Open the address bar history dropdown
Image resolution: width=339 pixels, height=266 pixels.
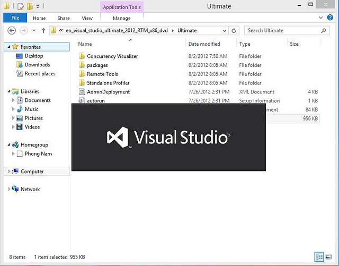coord(225,31)
